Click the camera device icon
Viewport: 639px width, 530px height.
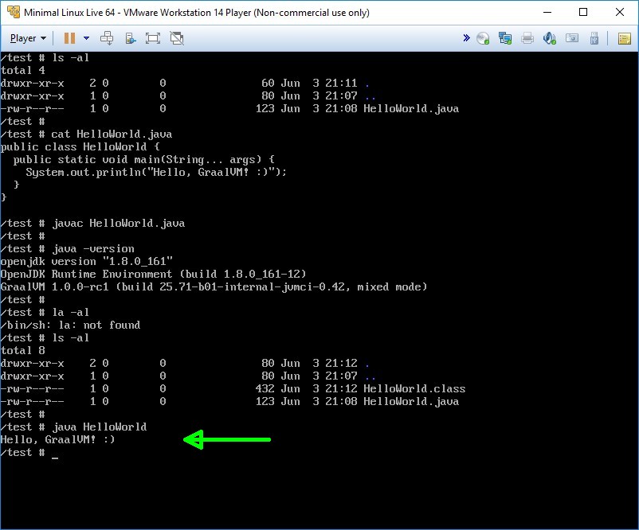tap(571, 38)
